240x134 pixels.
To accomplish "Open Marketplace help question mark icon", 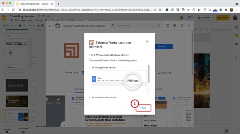I will point(167,25).
